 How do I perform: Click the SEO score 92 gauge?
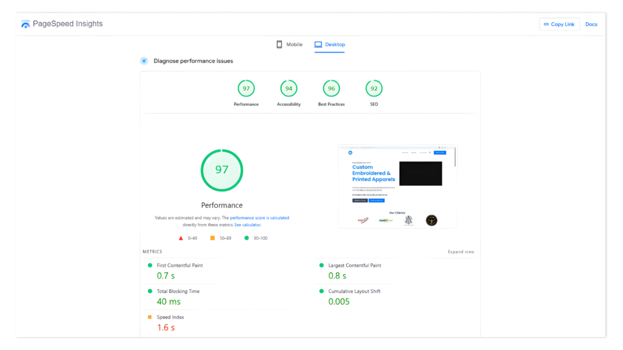pos(374,89)
